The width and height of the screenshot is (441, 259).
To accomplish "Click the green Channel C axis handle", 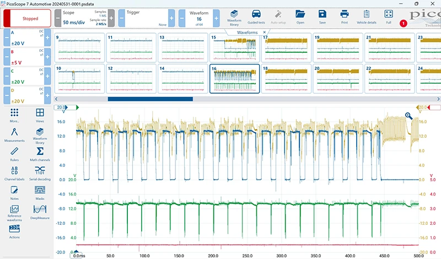I will tap(77, 107).
